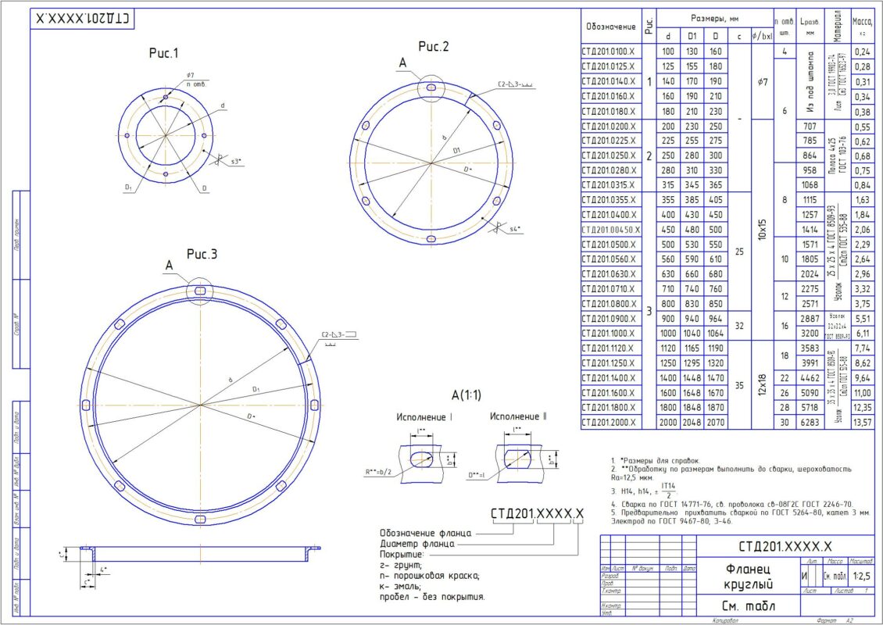
Task: Click the "к- эмаль;" coating option
Action: coord(400,587)
